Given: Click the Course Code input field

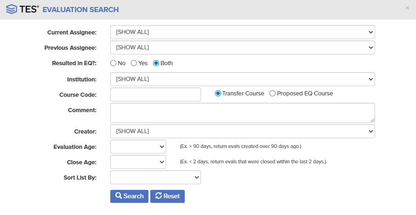Looking at the screenshot, I should point(155,94).
